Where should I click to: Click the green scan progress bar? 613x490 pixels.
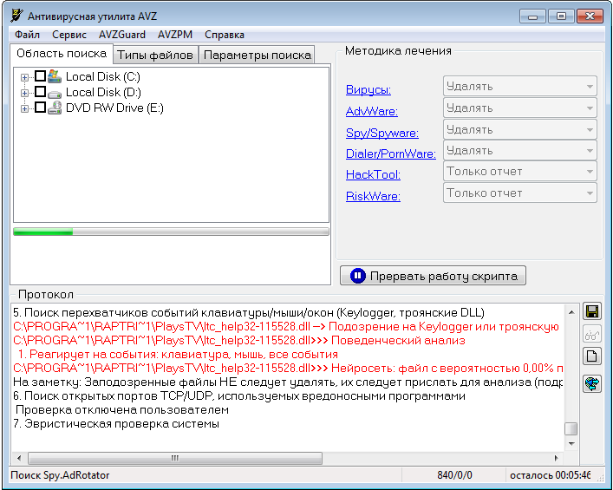[171, 232]
